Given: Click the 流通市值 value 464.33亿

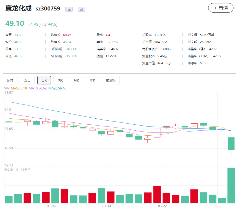Looking at the screenshot, I should point(164,63).
